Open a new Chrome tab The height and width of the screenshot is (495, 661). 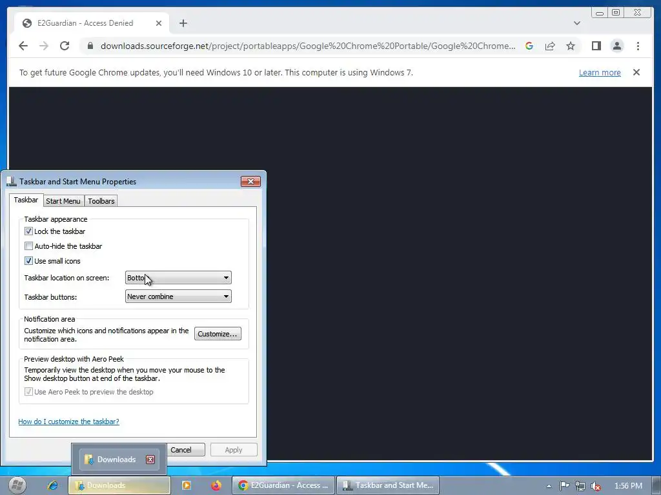point(183,23)
